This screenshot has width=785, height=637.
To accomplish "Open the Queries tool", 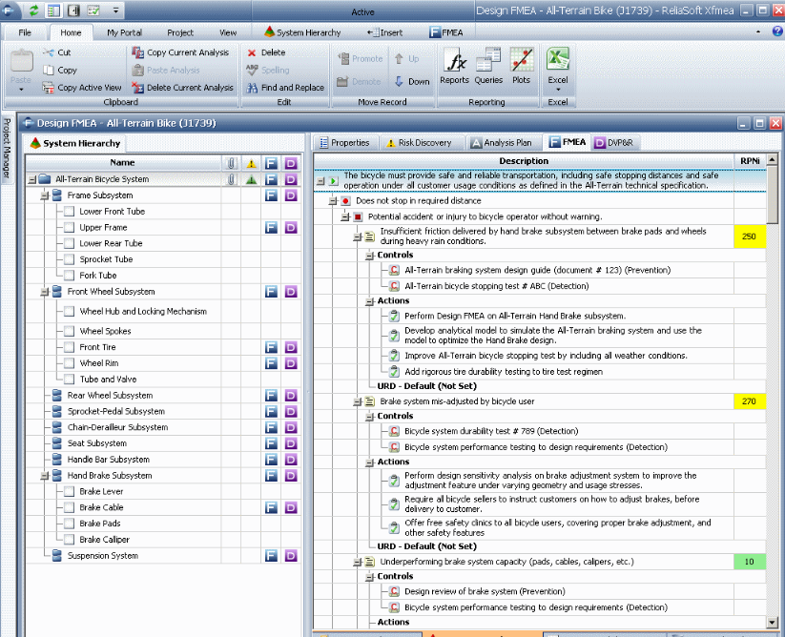I will pyautogui.click(x=488, y=63).
